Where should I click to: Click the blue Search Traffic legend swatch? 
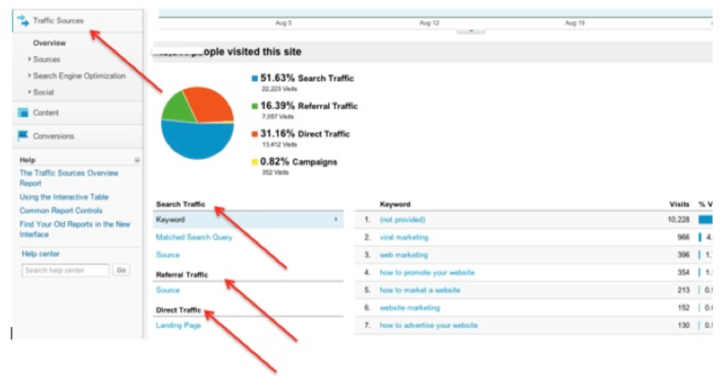click(x=255, y=79)
